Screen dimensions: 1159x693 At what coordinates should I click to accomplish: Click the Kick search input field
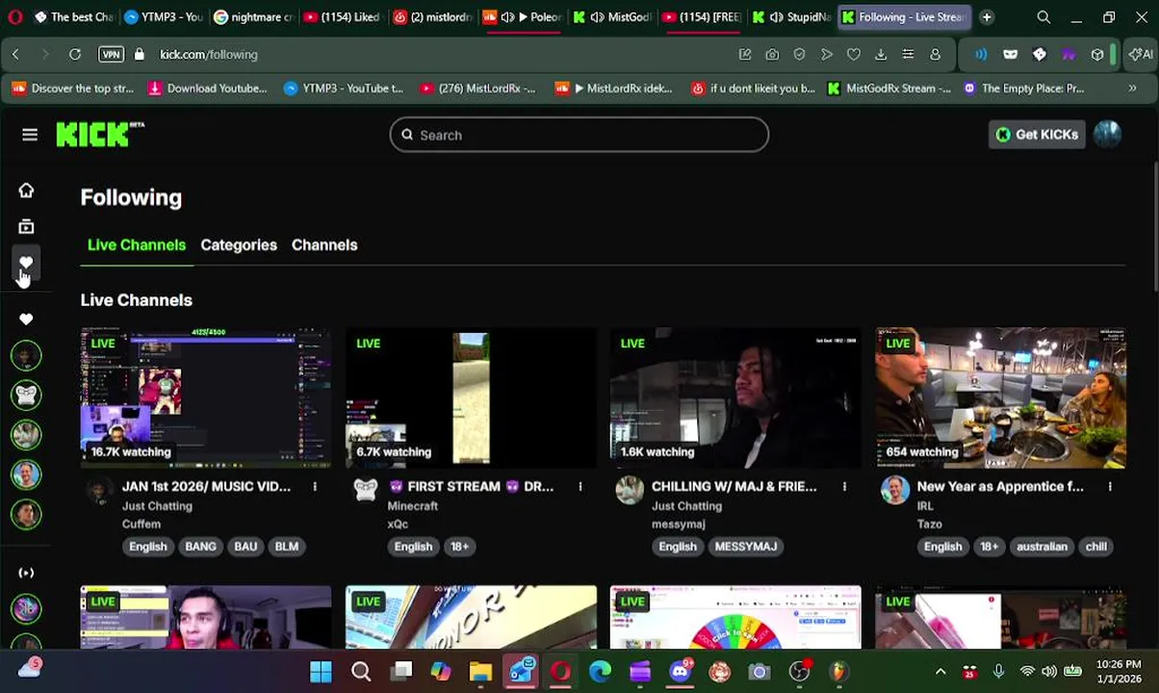(579, 136)
